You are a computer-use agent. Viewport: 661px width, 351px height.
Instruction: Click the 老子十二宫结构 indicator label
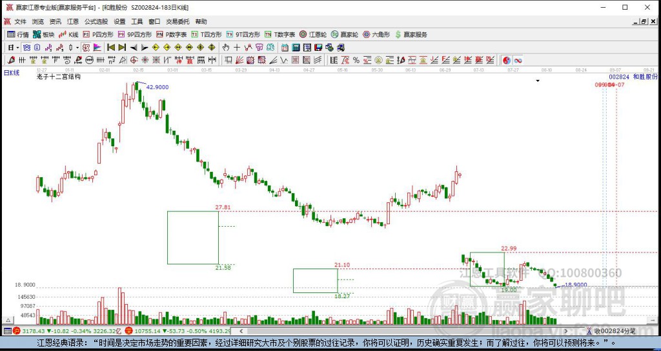(x=59, y=77)
